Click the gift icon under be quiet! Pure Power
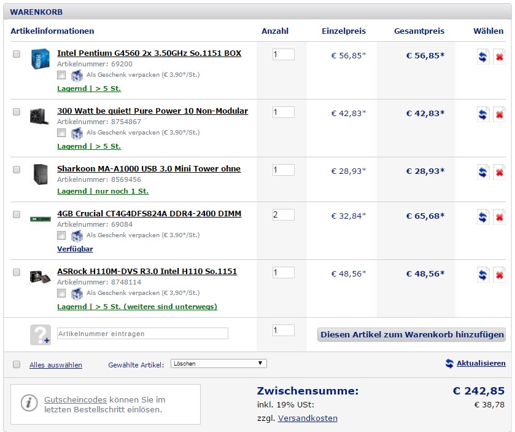Image resolution: width=515 pixels, height=432 pixels. 77,133
